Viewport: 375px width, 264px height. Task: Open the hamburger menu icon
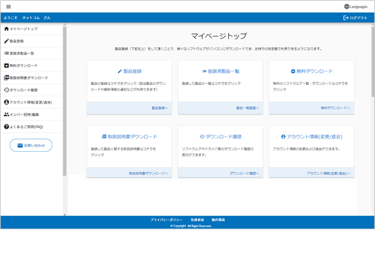8,6
